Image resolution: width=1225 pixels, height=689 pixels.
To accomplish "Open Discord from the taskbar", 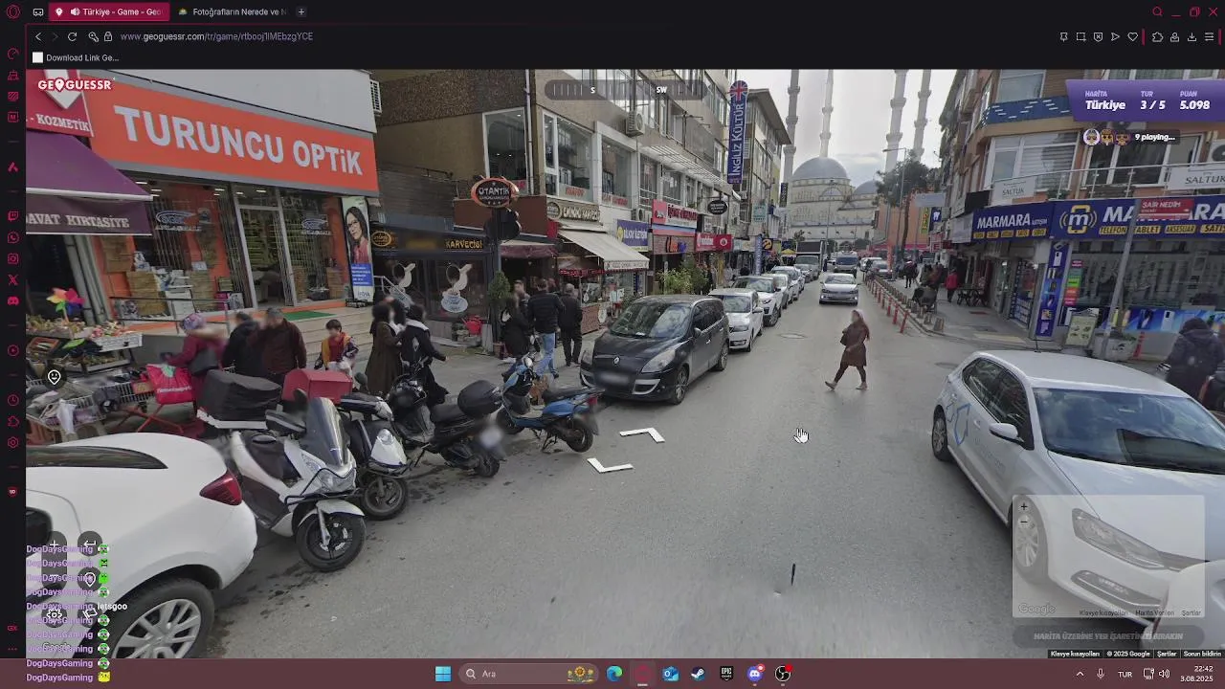I will (x=754, y=674).
